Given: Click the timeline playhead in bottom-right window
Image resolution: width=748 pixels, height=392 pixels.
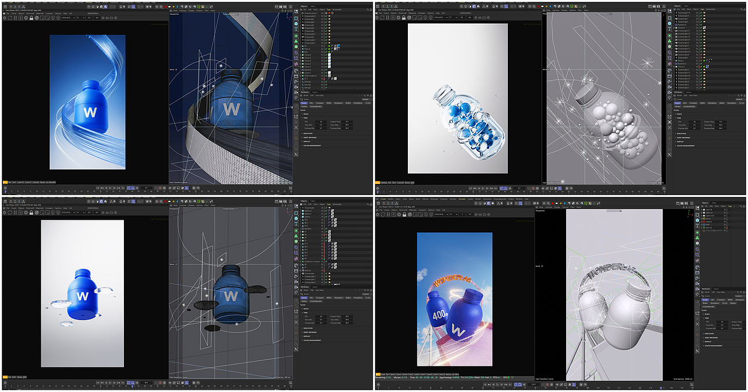Looking at the screenshot, I should coord(661,388).
